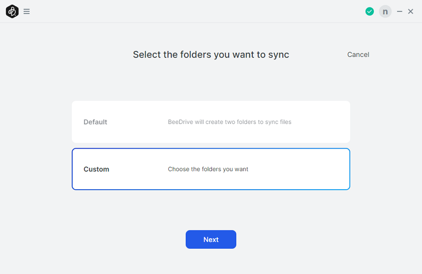The width and height of the screenshot is (422, 274).
Task: Minimize the BeeDrive window
Action: click(399, 11)
